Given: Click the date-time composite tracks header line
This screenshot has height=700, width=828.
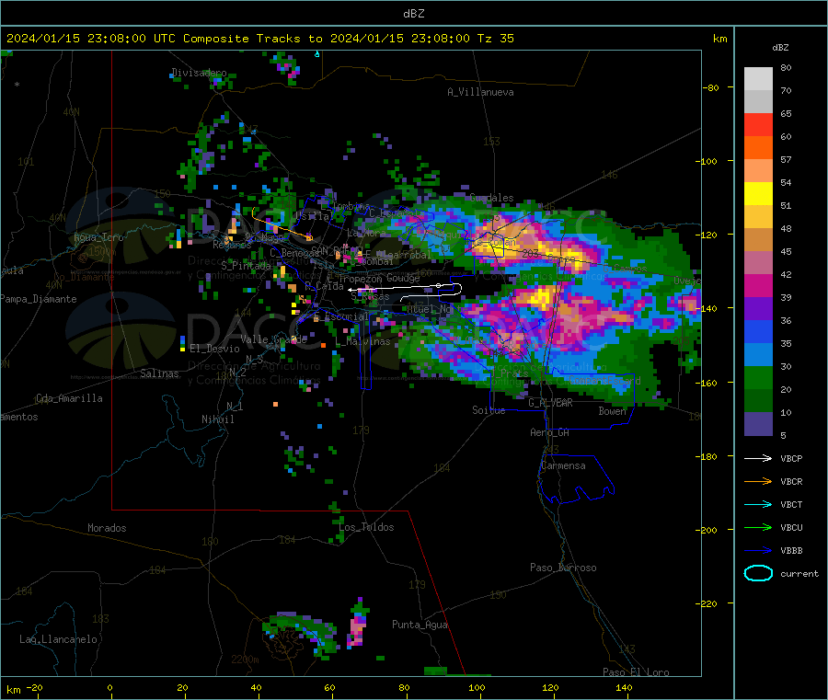Looking at the screenshot, I should [260, 39].
